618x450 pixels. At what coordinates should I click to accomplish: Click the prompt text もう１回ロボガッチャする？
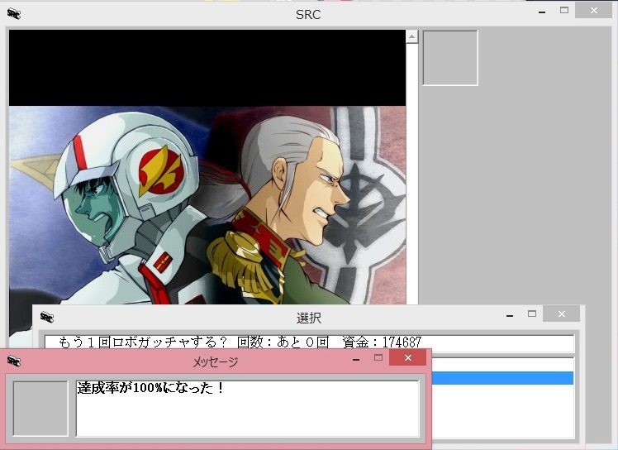143,342
